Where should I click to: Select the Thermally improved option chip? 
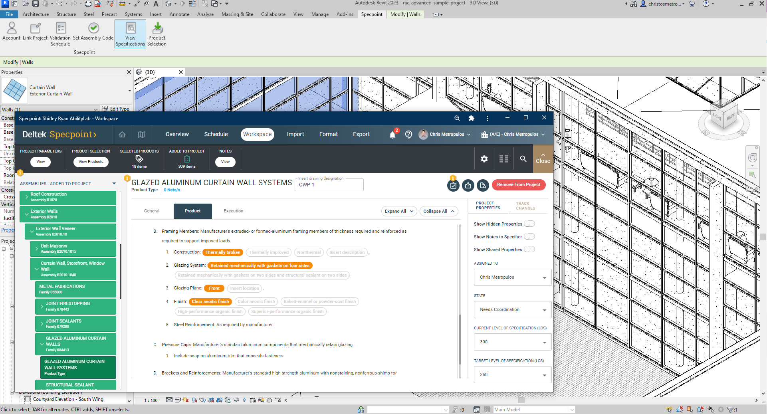[x=269, y=252]
